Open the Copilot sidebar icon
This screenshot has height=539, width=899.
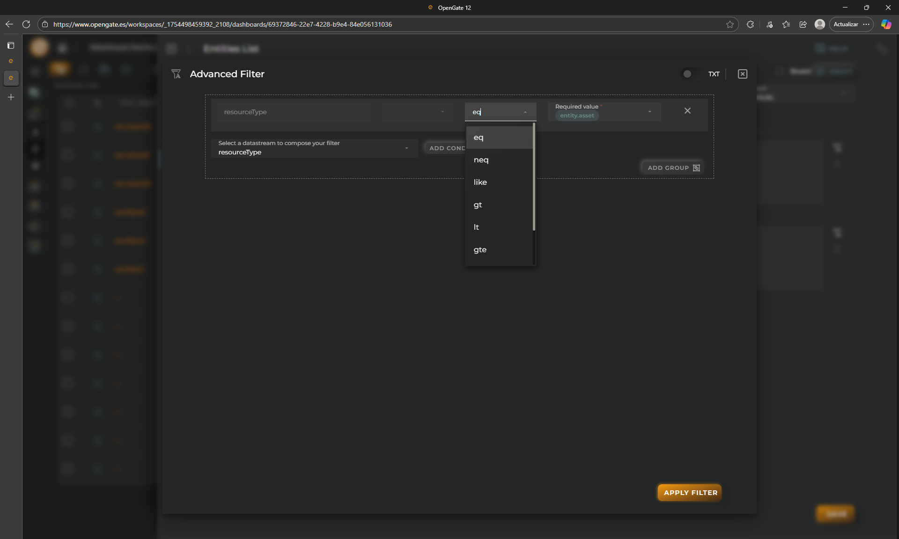(886, 24)
